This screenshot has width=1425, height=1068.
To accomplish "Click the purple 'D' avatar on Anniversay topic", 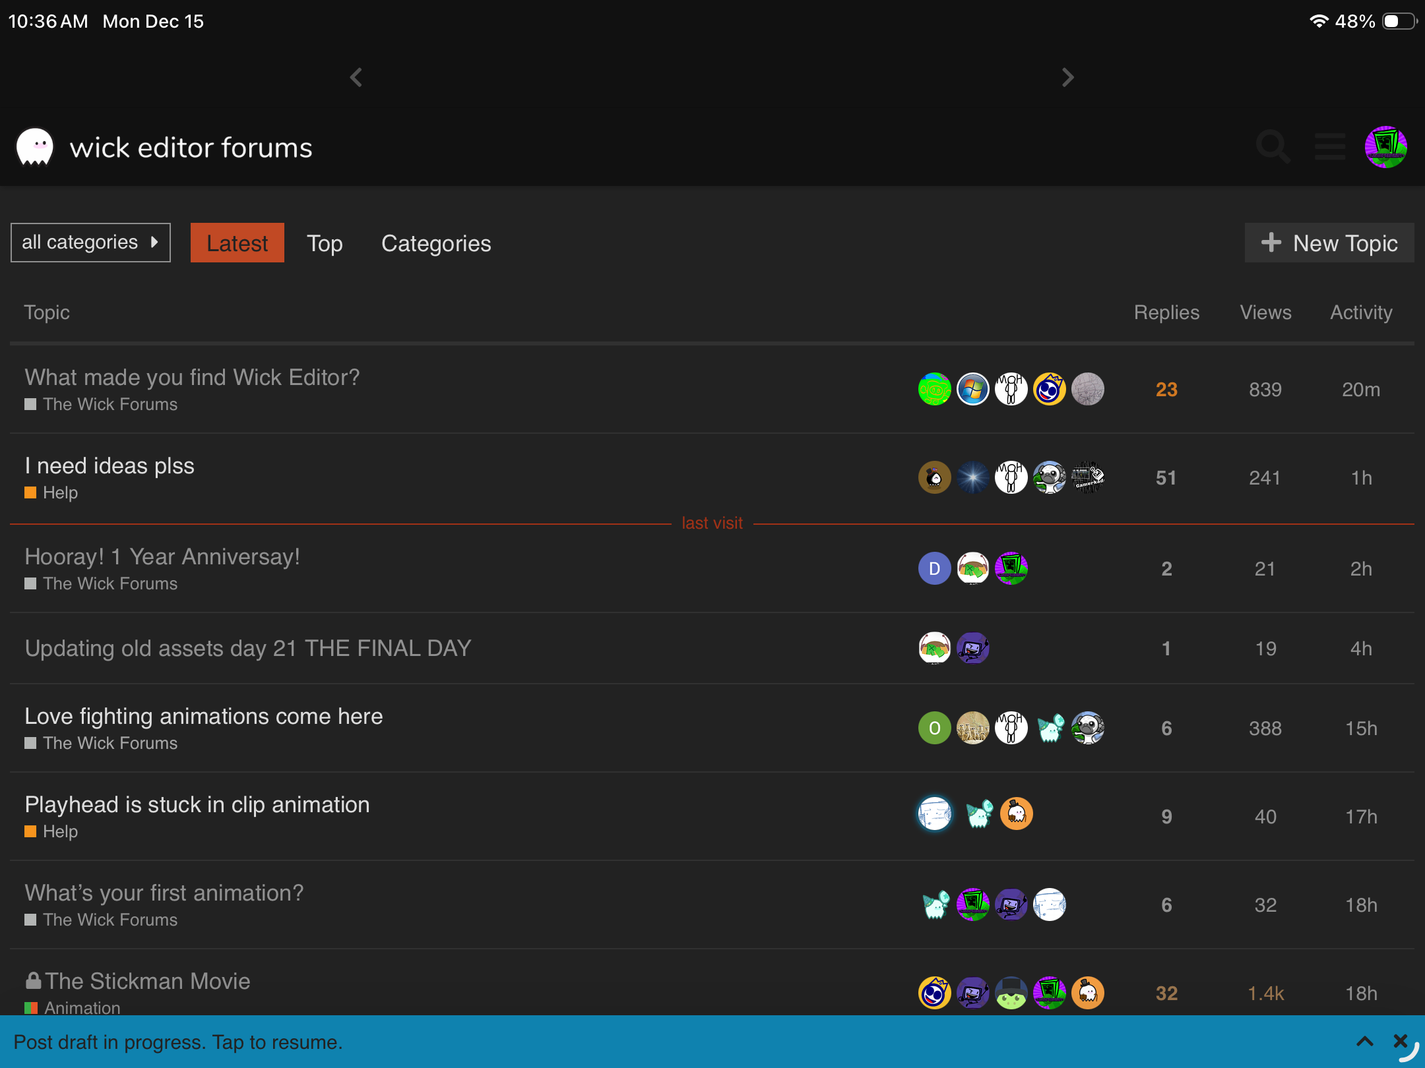I will point(934,568).
